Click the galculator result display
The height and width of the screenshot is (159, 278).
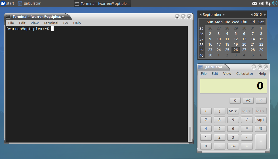point(233,86)
